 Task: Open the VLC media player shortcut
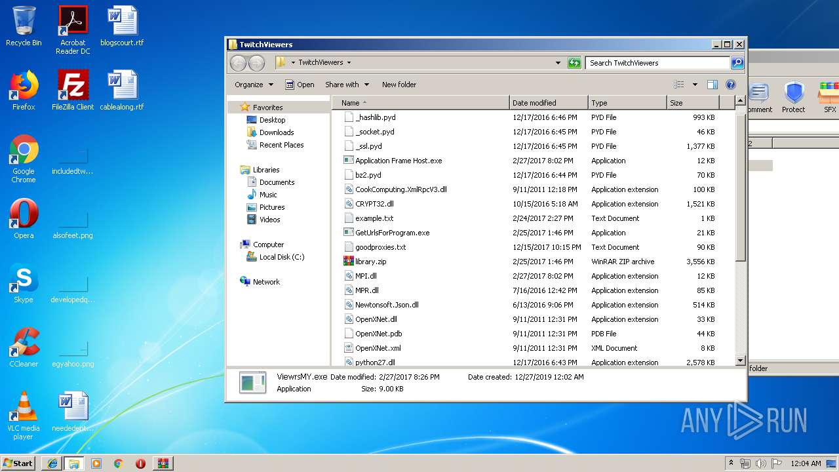click(x=24, y=415)
